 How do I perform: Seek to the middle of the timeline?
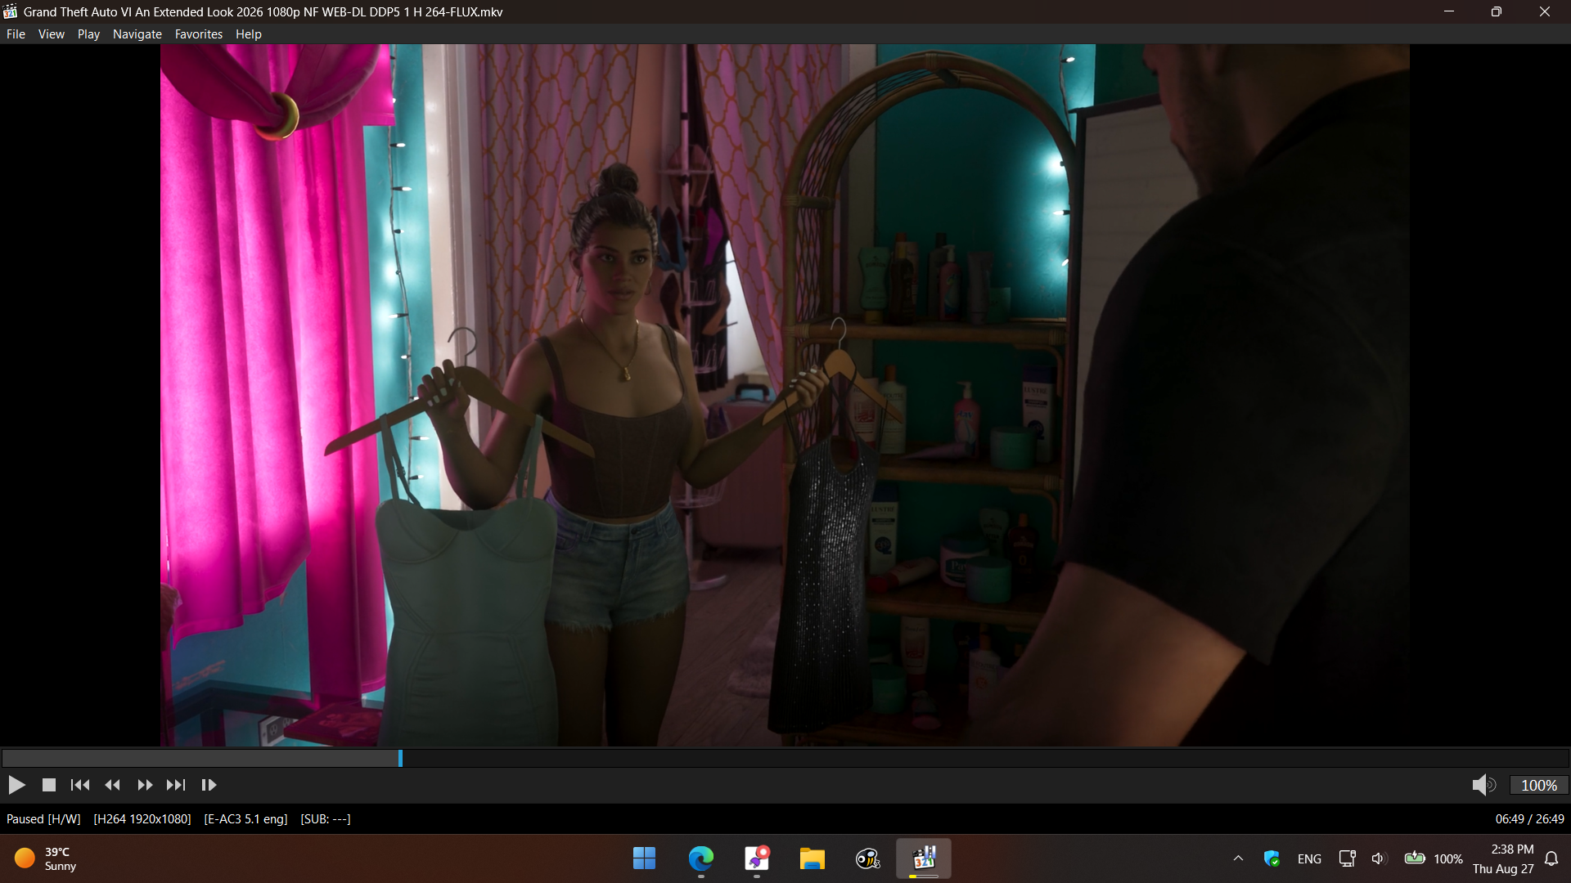click(x=785, y=758)
